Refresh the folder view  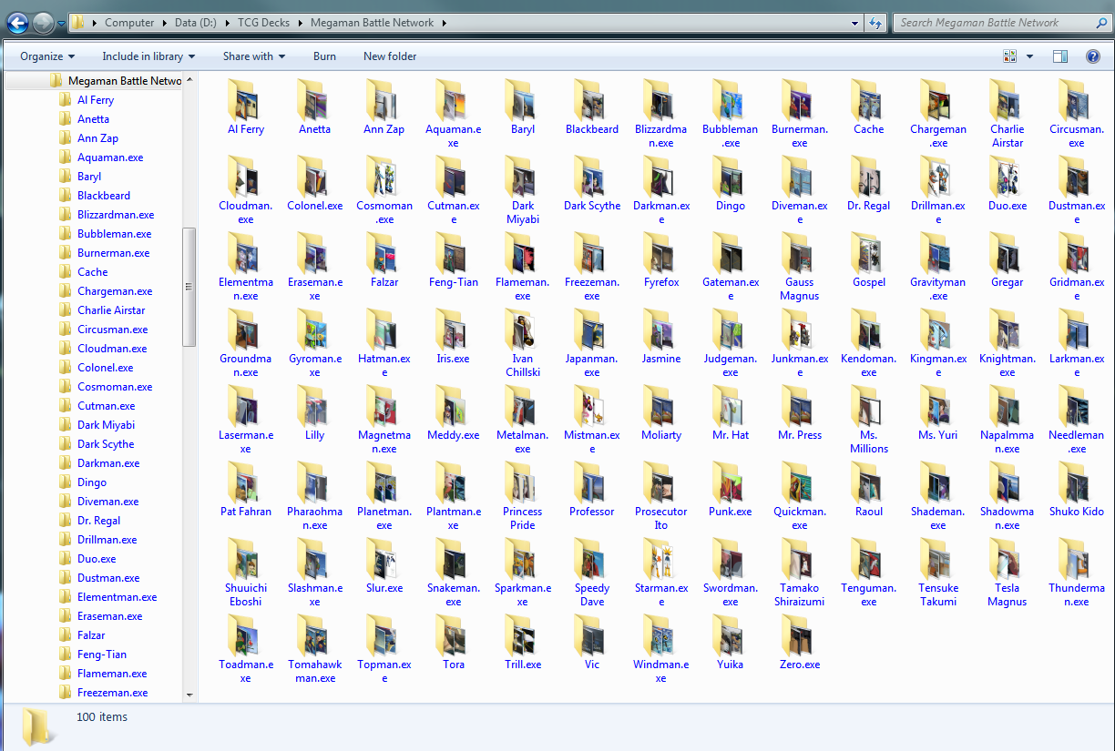(x=875, y=23)
